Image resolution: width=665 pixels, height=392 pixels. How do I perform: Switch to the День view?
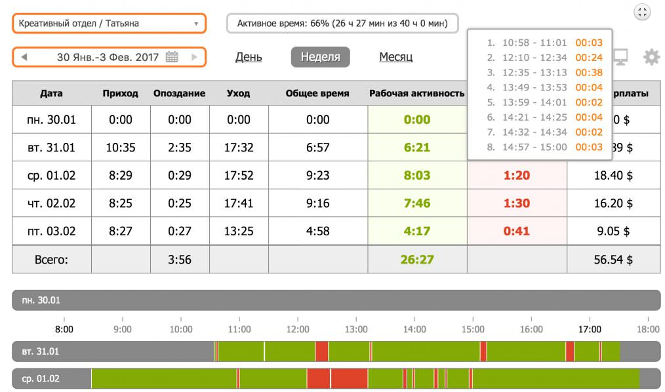(249, 57)
